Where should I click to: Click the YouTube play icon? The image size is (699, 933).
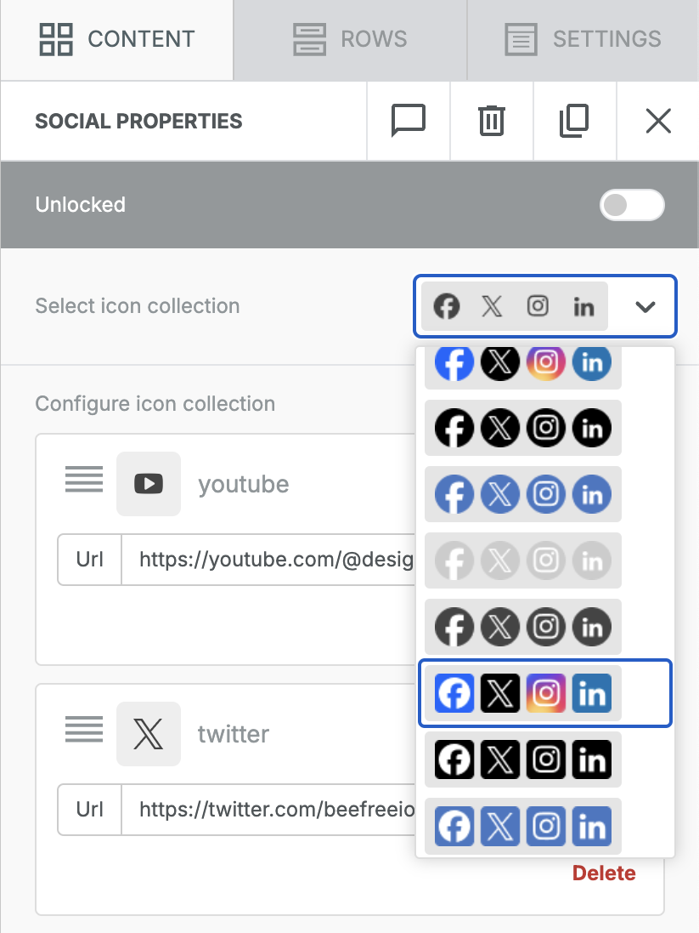pos(149,484)
